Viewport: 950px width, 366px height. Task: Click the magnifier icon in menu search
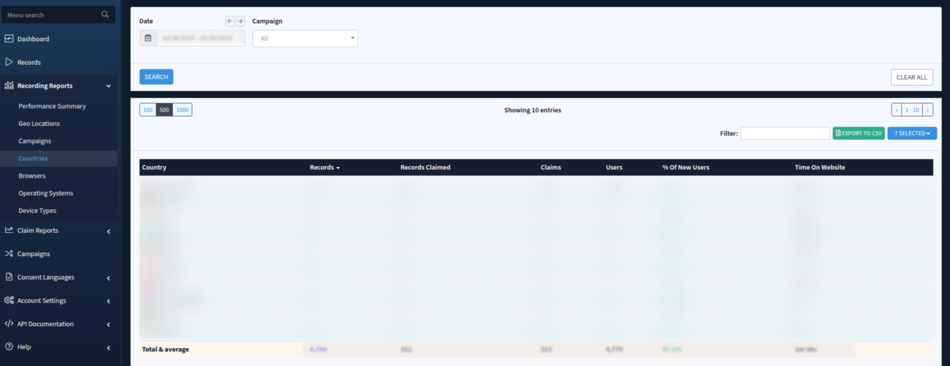(x=105, y=15)
